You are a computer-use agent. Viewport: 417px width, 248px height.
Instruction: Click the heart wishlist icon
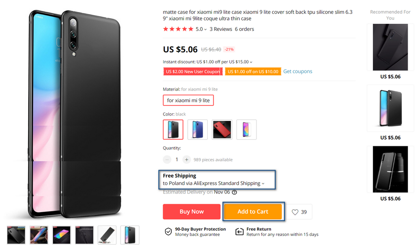(295, 212)
